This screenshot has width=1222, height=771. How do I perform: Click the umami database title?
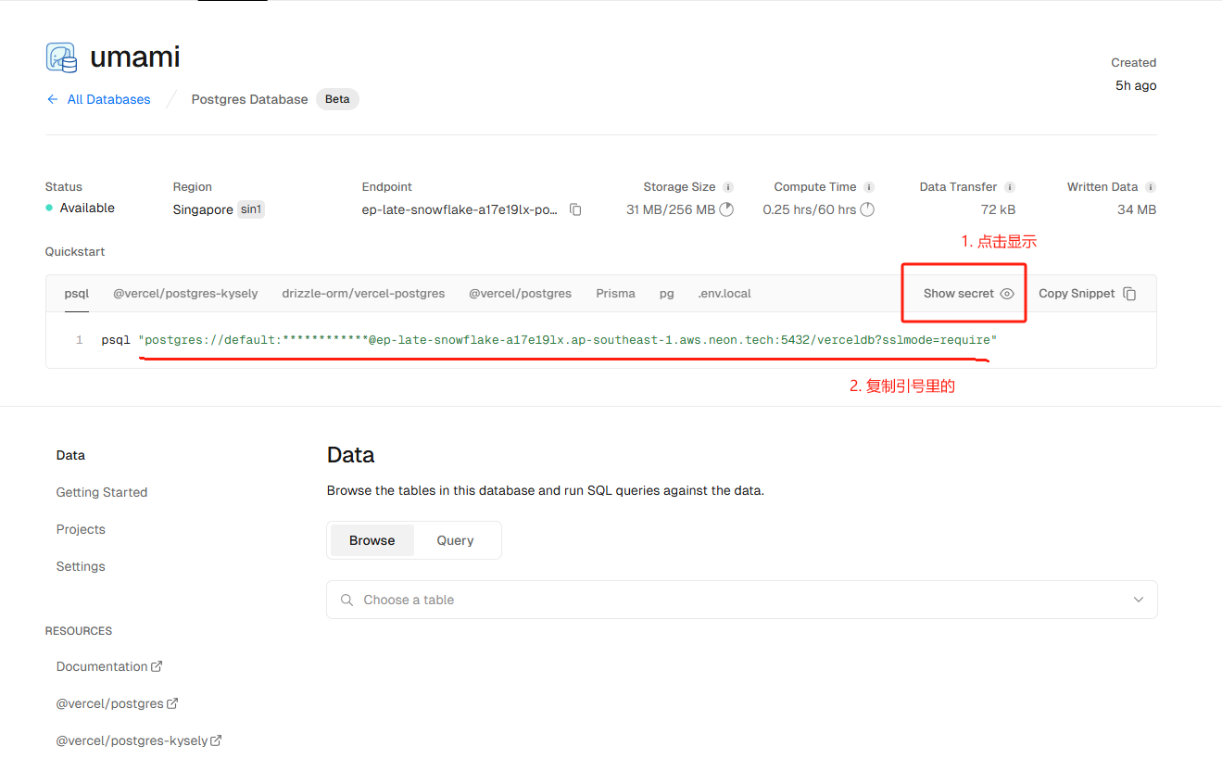(135, 57)
